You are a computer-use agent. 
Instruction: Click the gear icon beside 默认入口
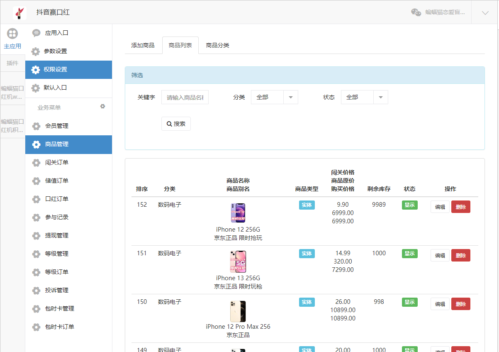click(x=36, y=88)
